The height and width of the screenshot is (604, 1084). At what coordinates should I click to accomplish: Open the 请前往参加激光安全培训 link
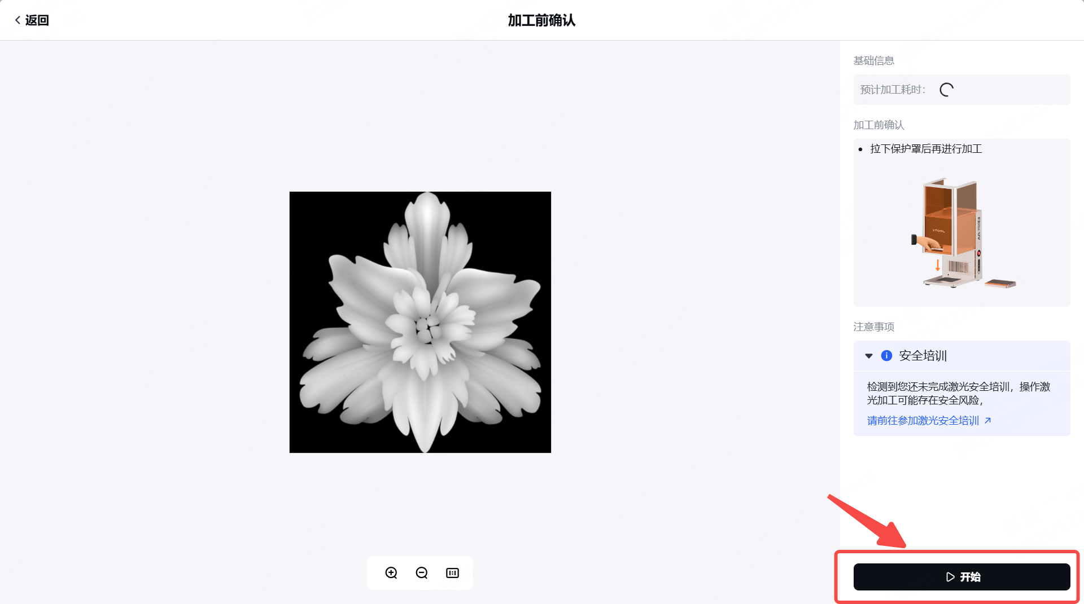pos(923,421)
